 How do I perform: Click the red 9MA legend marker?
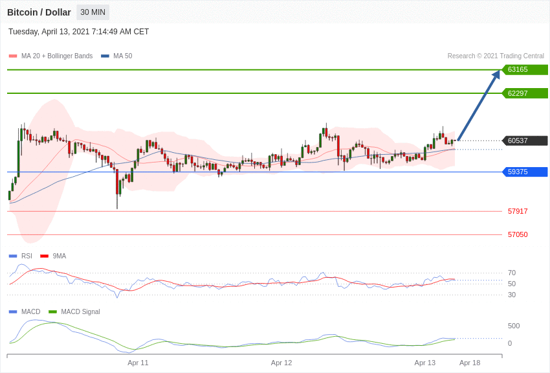tap(45, 256)
